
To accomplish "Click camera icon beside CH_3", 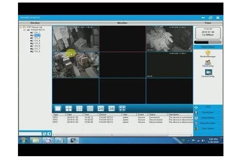I will pyautogui.click(x=32, y=38).
